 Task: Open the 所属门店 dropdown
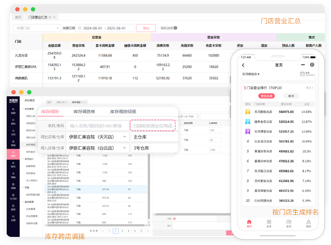pos(37,28)
